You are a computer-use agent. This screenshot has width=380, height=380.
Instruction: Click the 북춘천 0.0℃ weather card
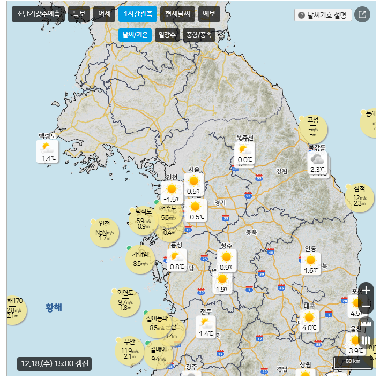pyautogui.click(x=244, y=154)
